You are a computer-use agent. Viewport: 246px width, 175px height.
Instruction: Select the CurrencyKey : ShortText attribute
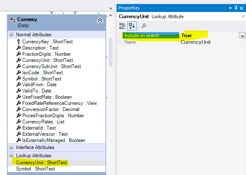pos(47,42)
